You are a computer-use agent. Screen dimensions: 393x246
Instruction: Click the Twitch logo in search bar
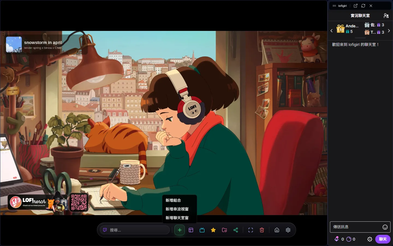click(x=105, y=230)
